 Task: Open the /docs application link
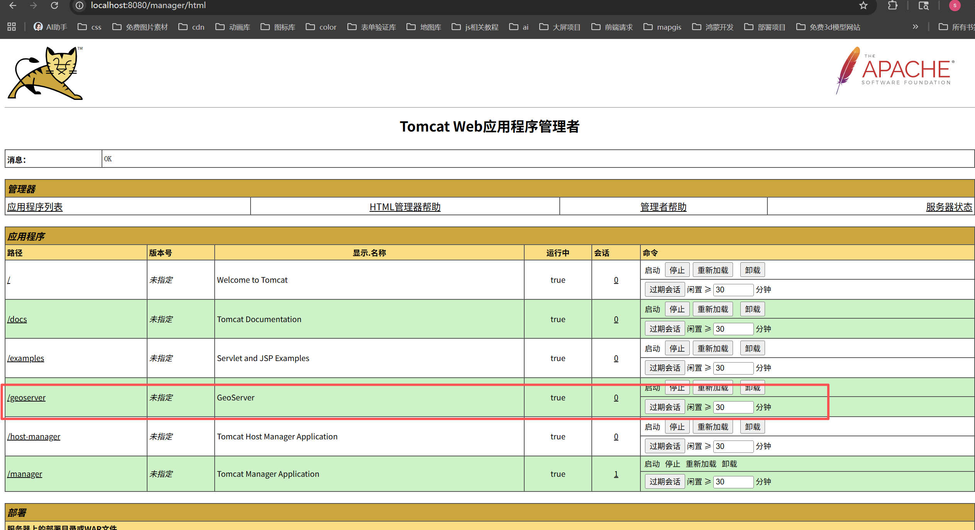pyautogui.click(x=17, y=319)
